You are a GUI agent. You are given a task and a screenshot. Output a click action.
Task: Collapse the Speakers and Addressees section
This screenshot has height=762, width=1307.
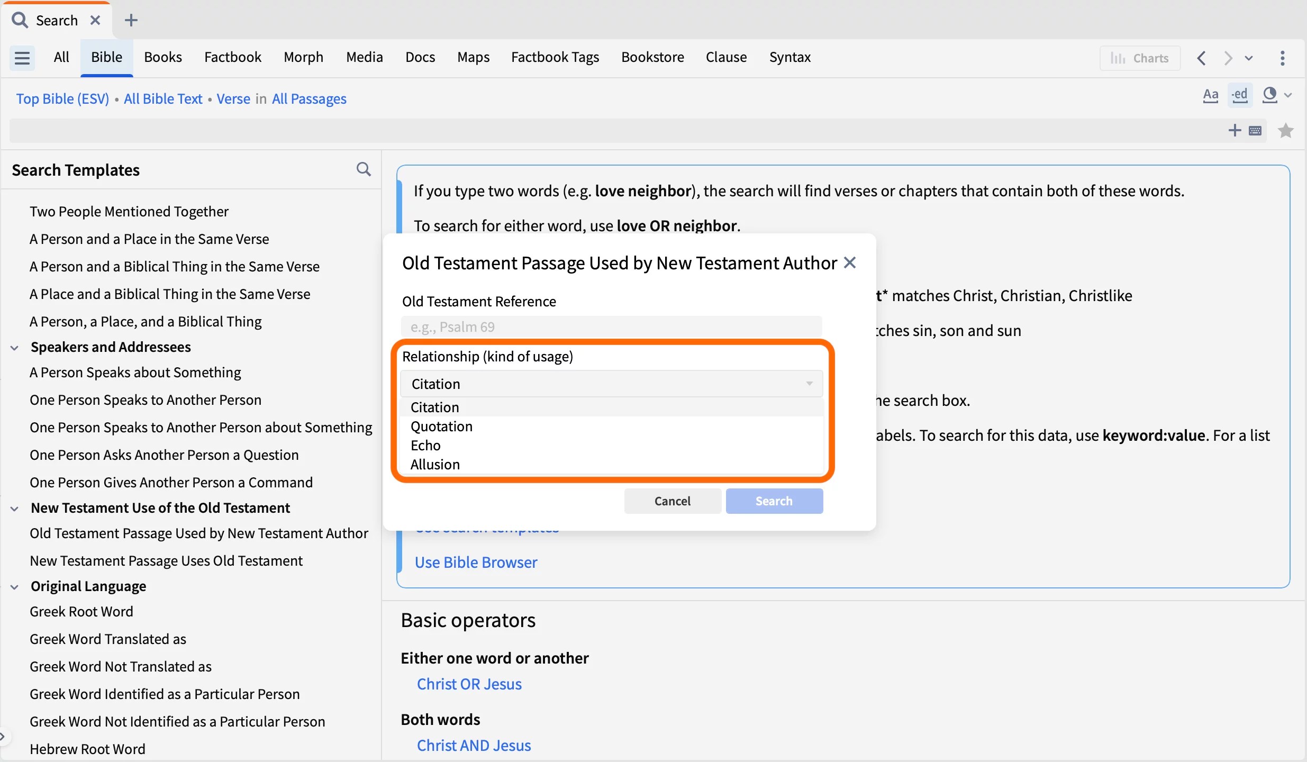click(15, 348)
